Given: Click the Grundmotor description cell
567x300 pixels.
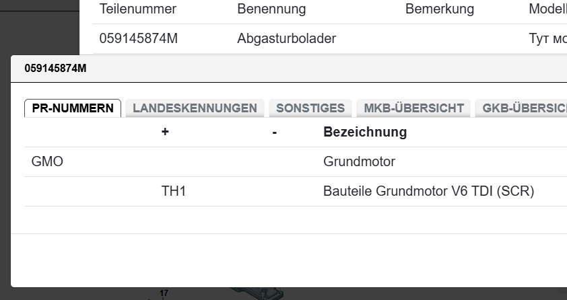Looking at the screenshot, I should coord(359,162).
